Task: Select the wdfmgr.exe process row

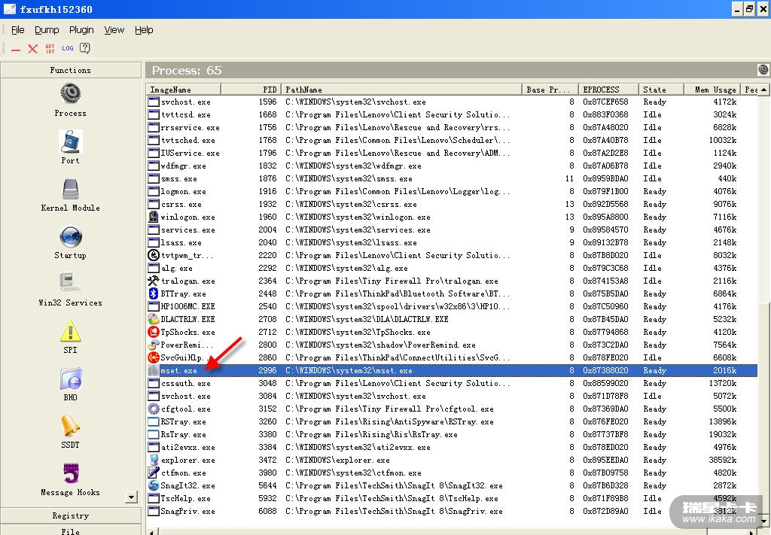Action: coord(452,166)
